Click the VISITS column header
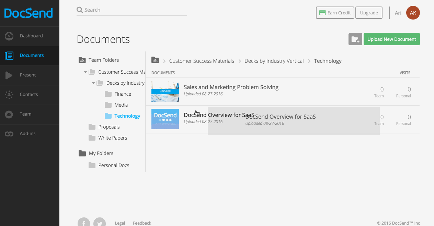The image size is (434, 226). 405,73
